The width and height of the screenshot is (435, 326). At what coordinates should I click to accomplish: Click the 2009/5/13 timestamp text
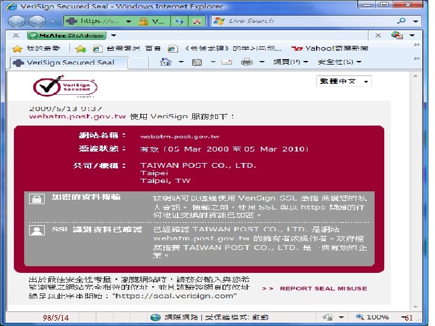point(65,109)
